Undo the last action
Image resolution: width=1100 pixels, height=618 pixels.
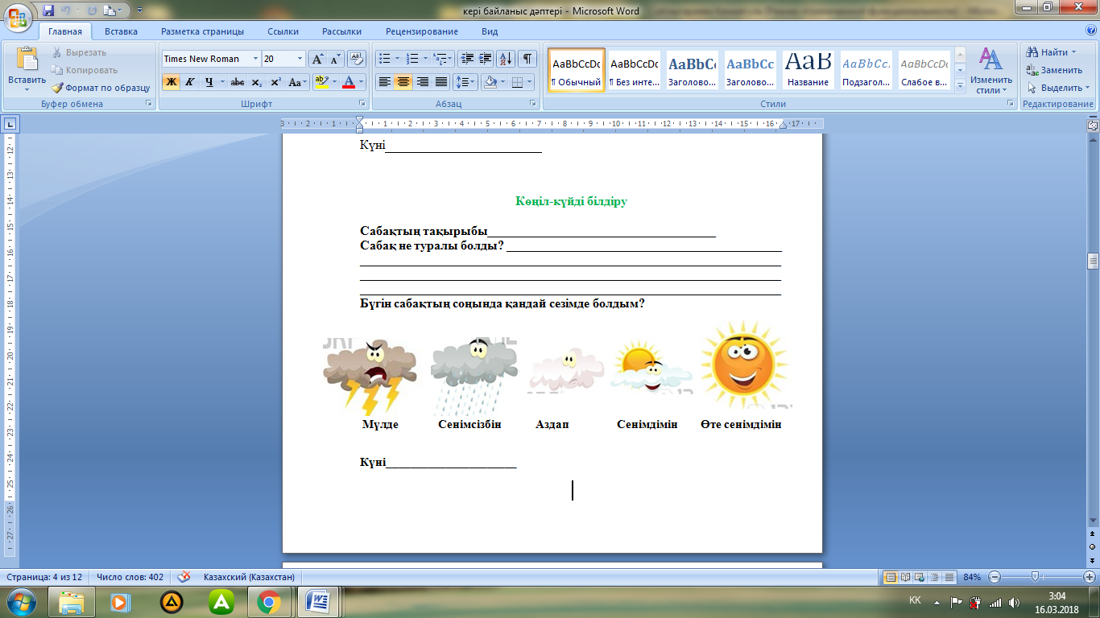tap(66, 10)
